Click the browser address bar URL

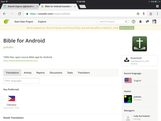click(50, 14)
